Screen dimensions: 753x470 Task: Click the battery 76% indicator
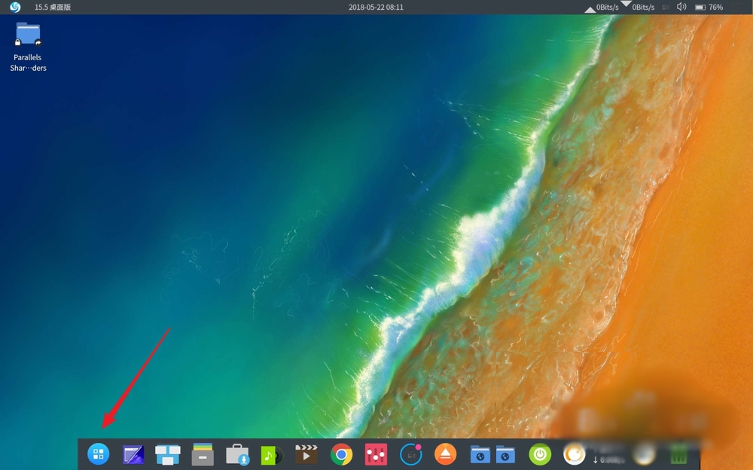(x=709, y=8)
